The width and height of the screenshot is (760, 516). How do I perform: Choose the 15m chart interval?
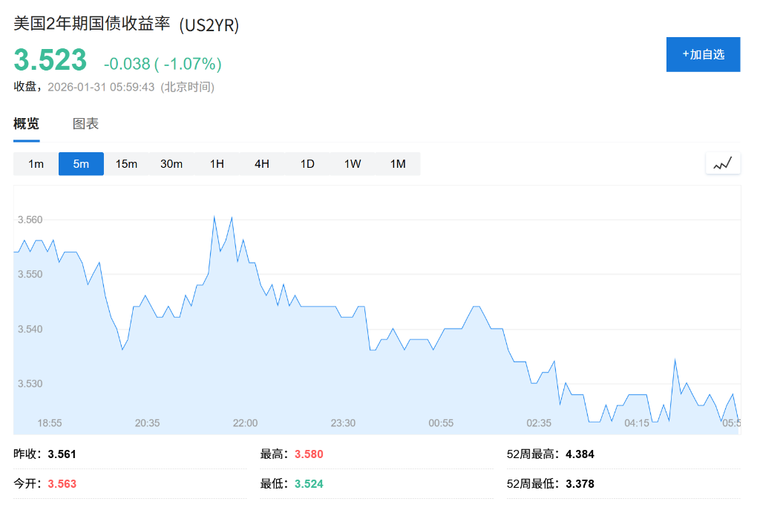(126, 164)
